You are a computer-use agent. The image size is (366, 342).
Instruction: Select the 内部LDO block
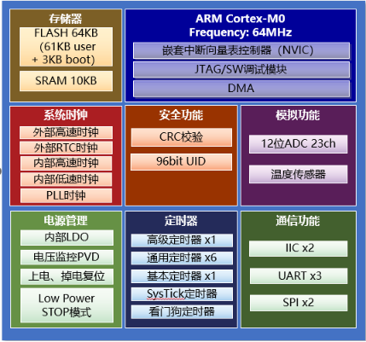point(67,237)
